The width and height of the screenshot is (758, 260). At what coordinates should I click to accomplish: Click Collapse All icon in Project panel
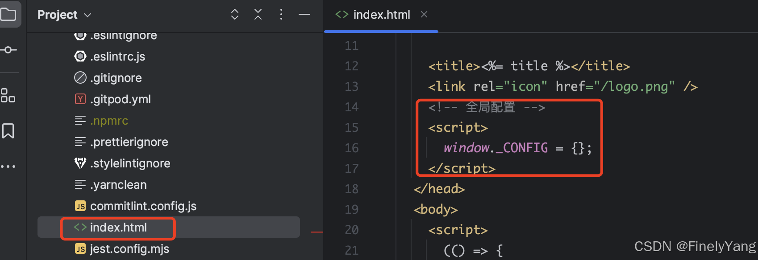[258, 15]
